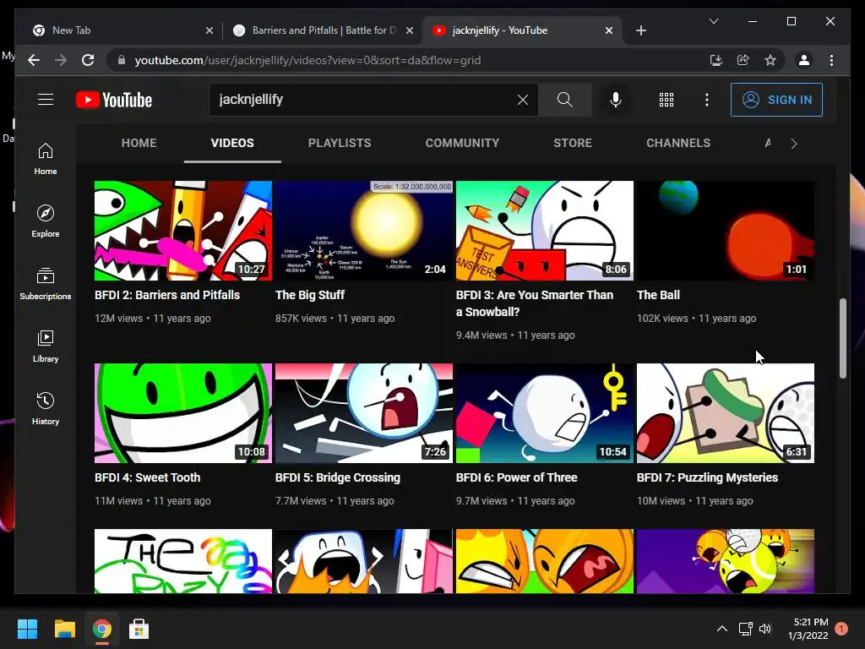Image resolution: width=865 pixels, height=649 pixels.
Task: Play BFDI 7 Puzzling Mysteries thumbnail
Action: pos(726,412)
